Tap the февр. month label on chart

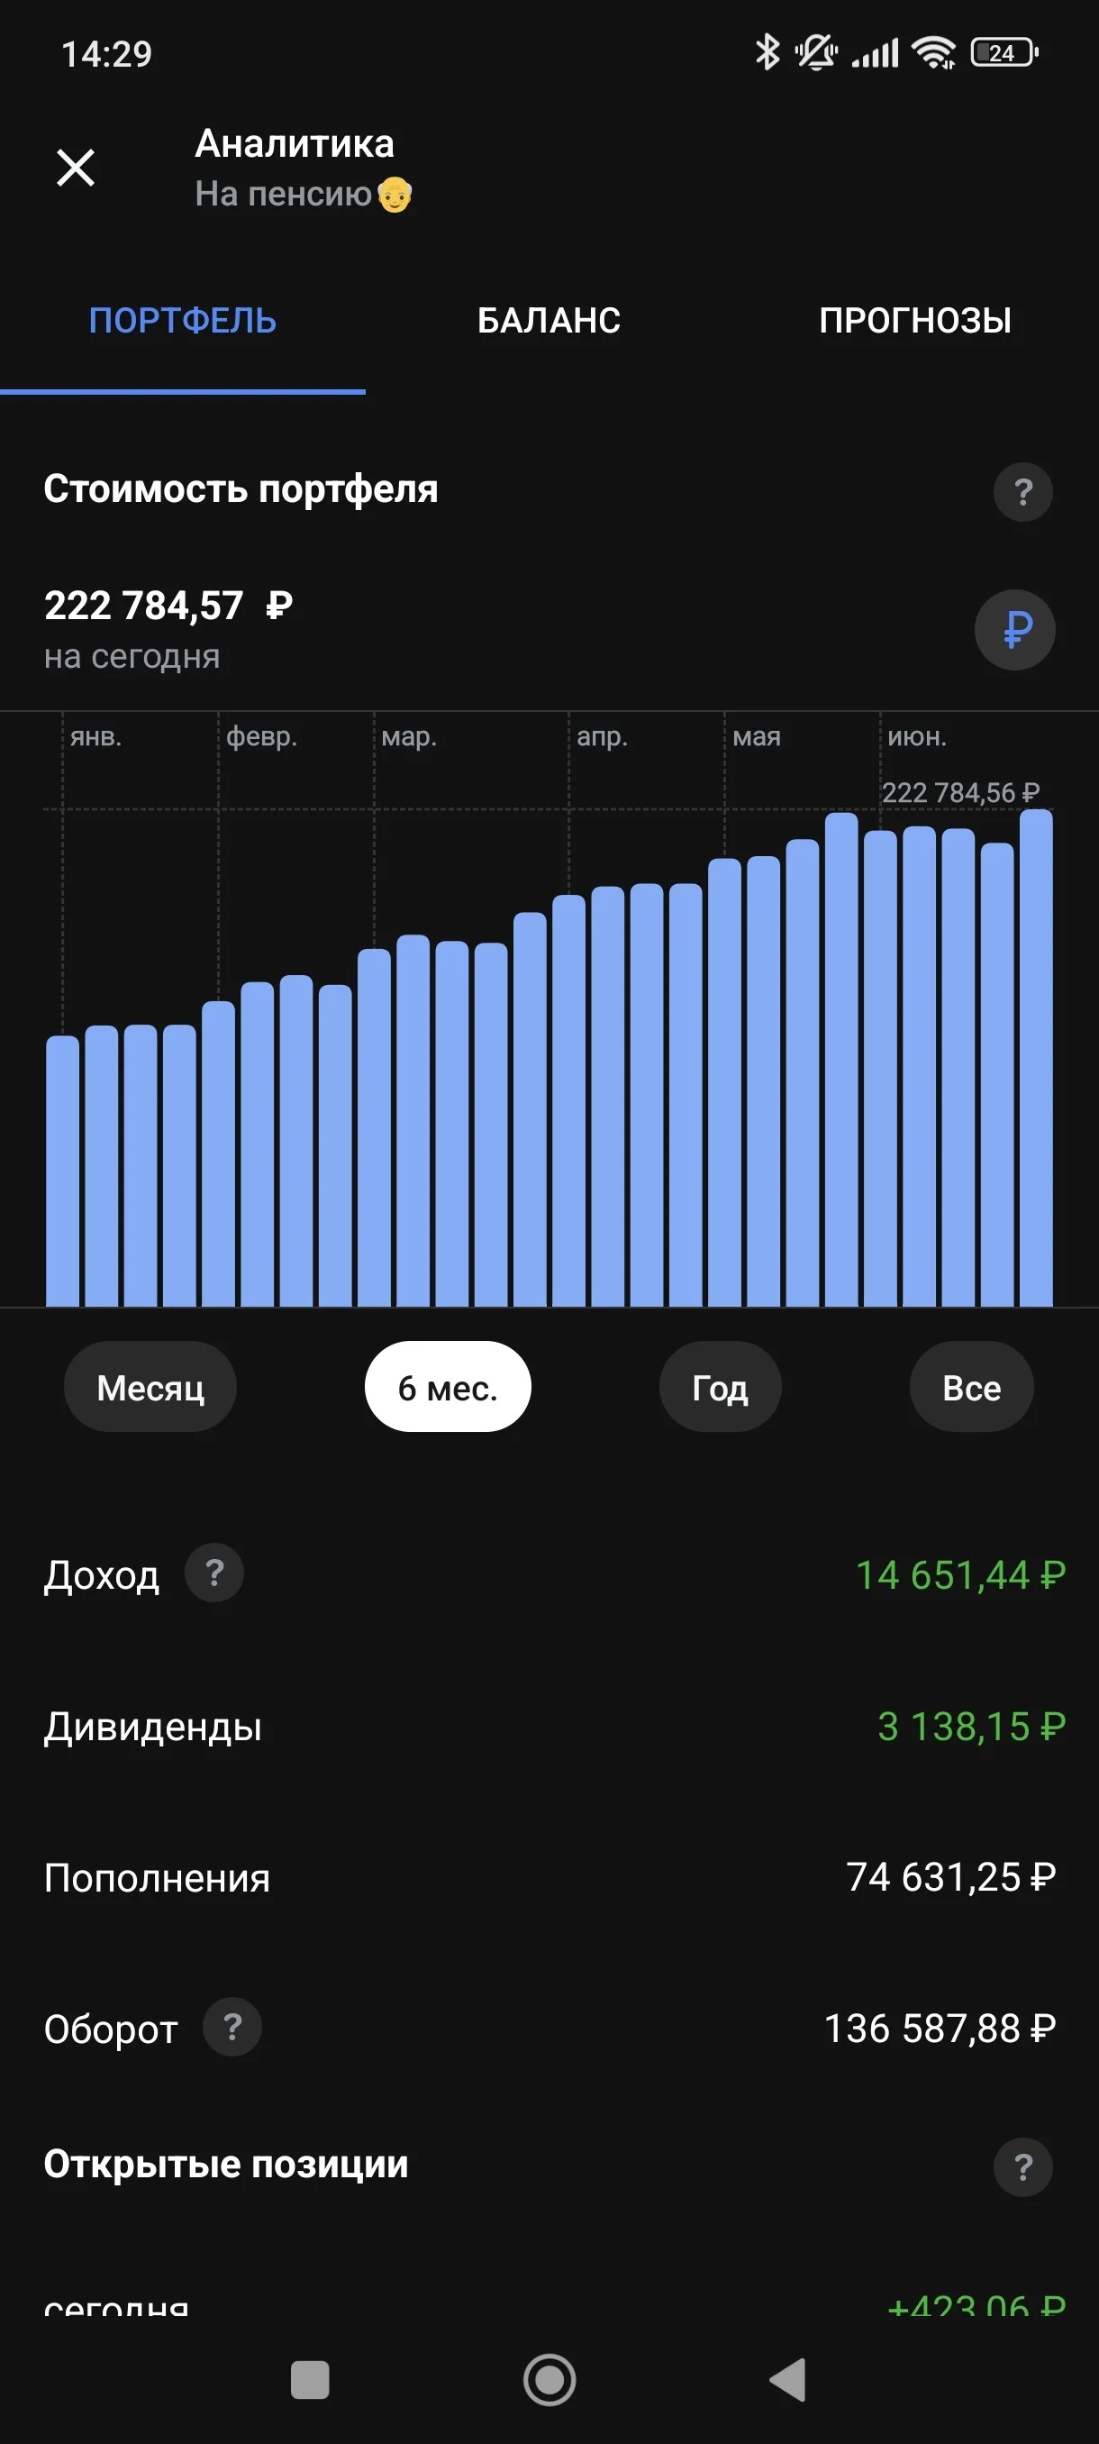(262, 737)
